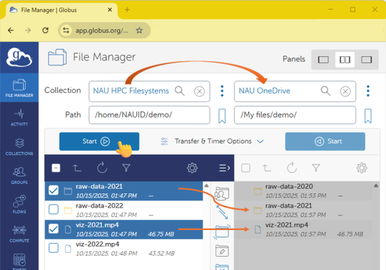Refresh the left pane file list

click(101, 168)
